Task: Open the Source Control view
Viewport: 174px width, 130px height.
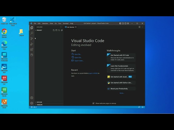Action: (32, 38)
